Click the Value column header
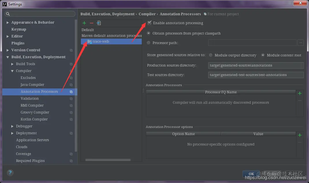 coord(258,134)
